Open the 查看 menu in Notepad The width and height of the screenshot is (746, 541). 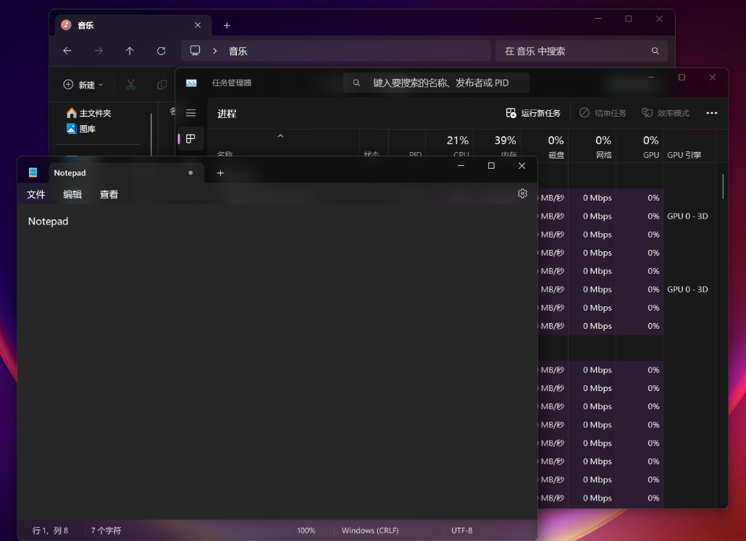pos(109,194)
